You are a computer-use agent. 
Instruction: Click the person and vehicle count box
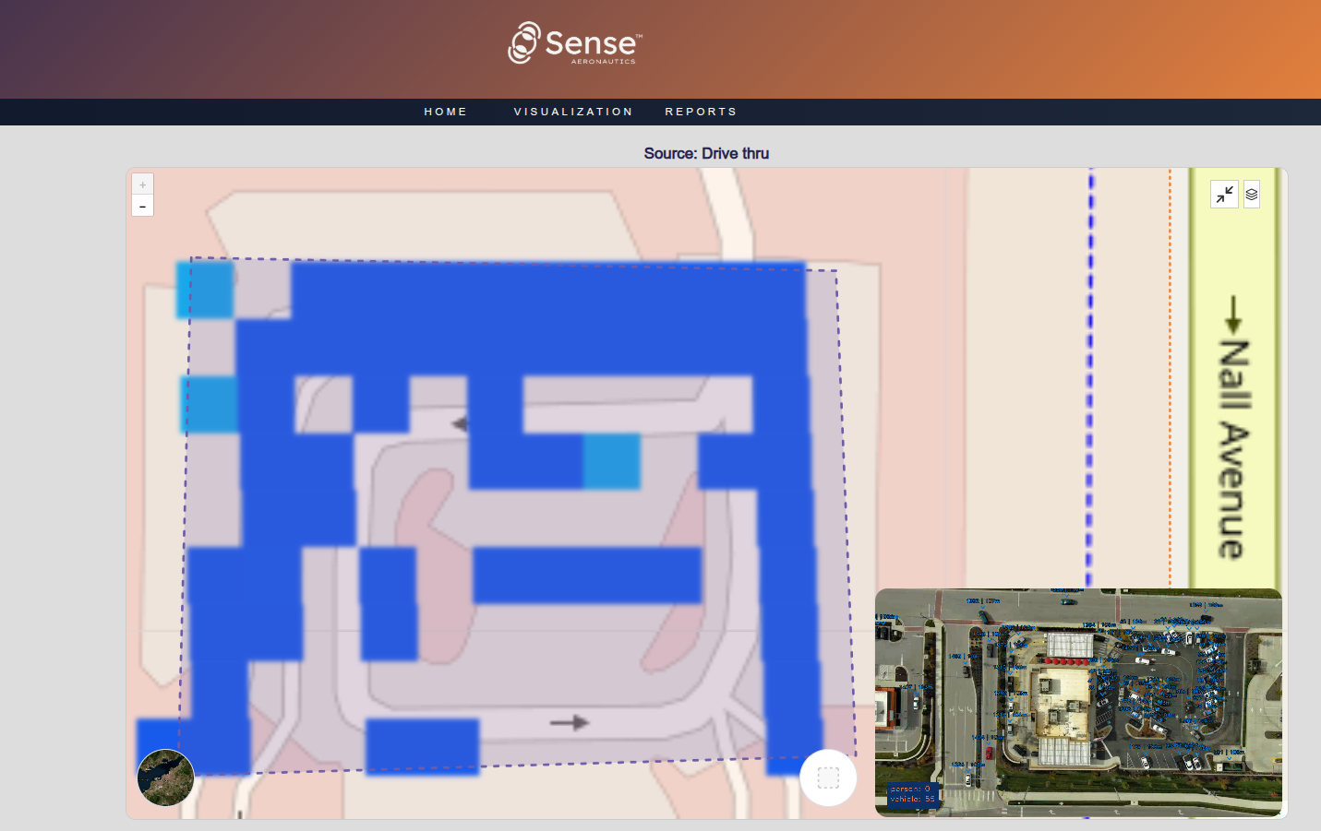(913, 794)
